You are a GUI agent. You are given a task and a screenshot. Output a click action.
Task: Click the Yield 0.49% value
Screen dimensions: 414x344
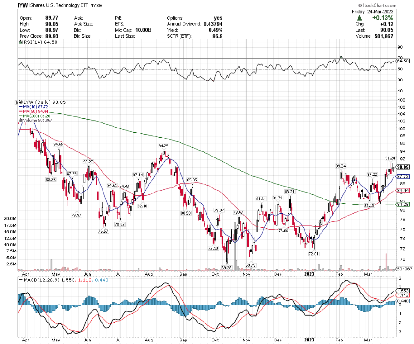coord(216,30)
